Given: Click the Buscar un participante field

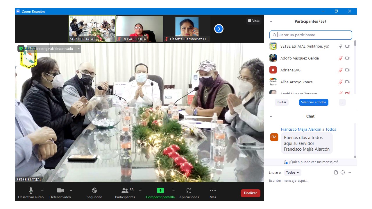Looking at the screenshot, I should [x=311, y=35].
